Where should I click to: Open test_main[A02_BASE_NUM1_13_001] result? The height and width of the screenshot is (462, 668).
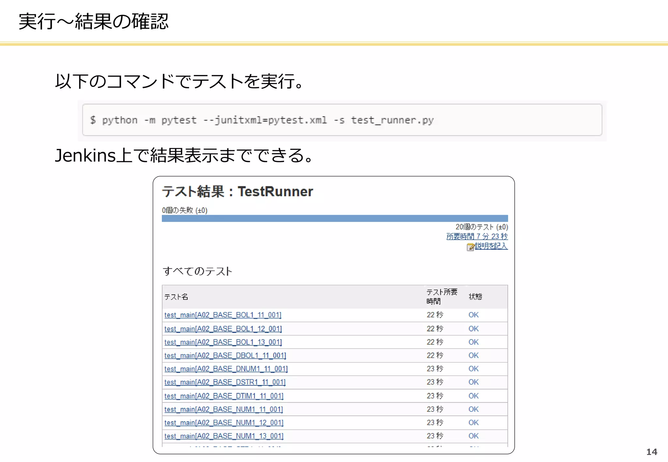pyautogui.click(x=224, y=436)
